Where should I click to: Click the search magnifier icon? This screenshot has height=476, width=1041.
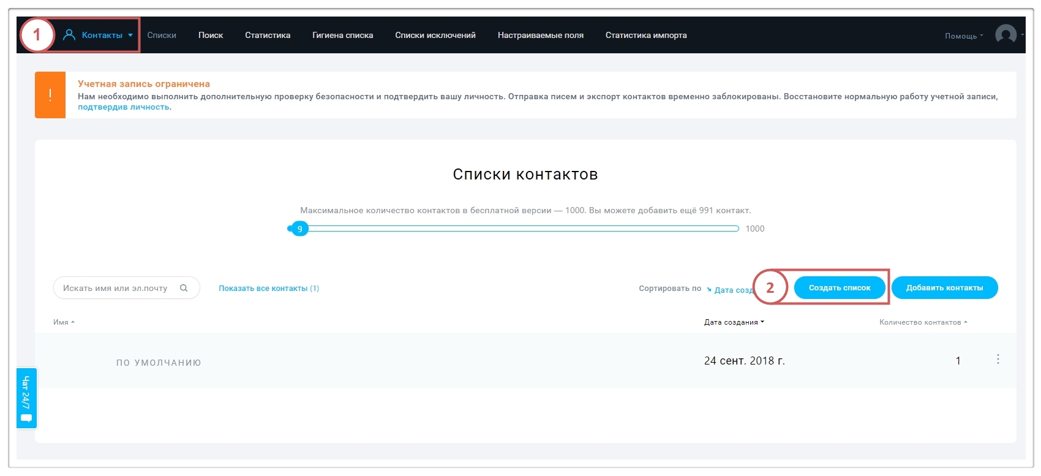click(184, 288)
